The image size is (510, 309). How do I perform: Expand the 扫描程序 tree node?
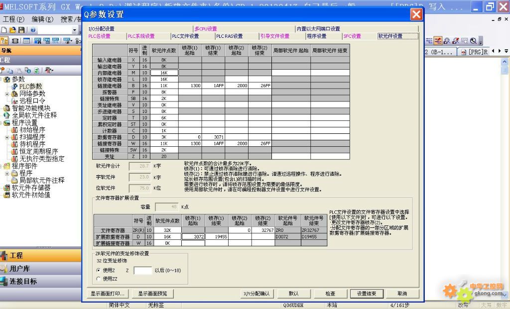coord(7,137)
